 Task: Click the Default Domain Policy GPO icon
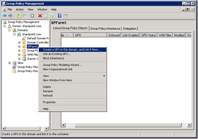click(24, 38)
